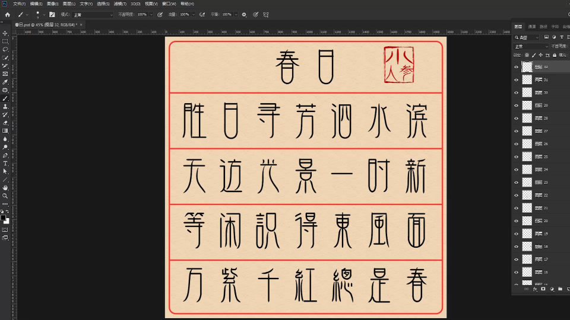Open the brush Mode dropdown in options bar
570x320 pixels.
tap(93, 14)
